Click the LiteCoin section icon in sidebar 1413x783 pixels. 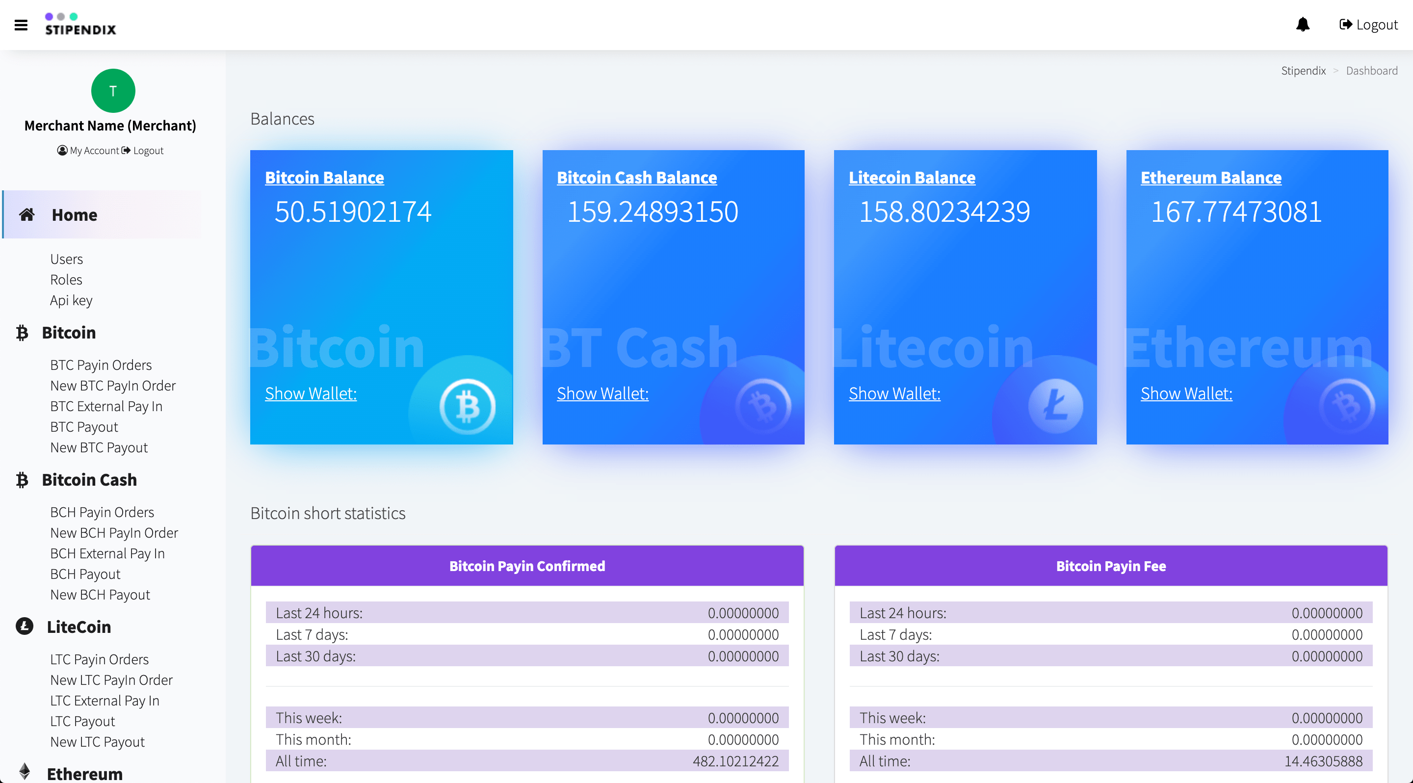[24, 626]
